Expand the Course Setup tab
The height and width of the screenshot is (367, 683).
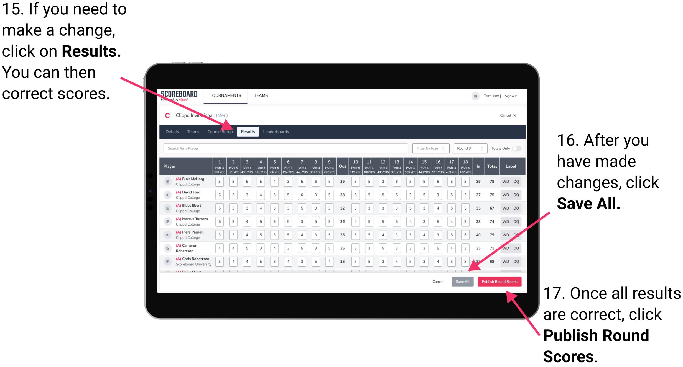[x=220, y=131]
